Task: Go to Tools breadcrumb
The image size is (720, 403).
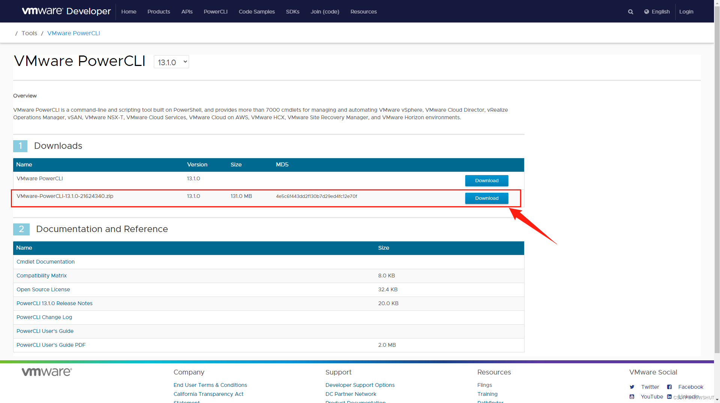Action: (29, 33)
